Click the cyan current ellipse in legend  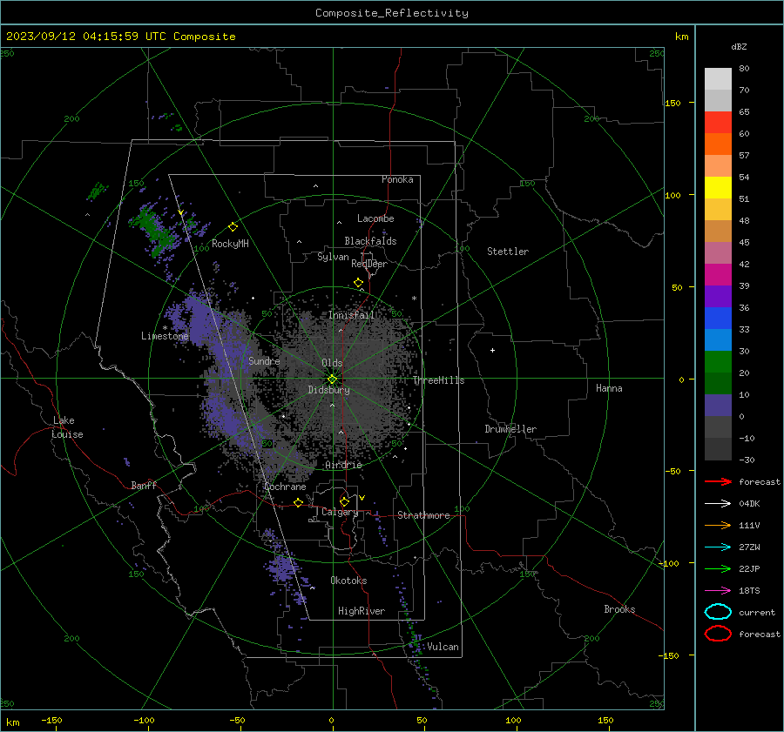(x=718, y=612)
